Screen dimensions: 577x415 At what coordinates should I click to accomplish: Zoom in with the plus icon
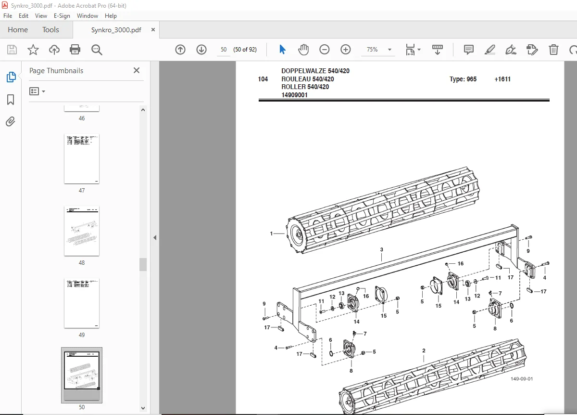coord(346,50)
